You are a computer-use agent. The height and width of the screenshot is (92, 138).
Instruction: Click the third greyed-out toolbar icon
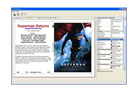tap(22, 14)
